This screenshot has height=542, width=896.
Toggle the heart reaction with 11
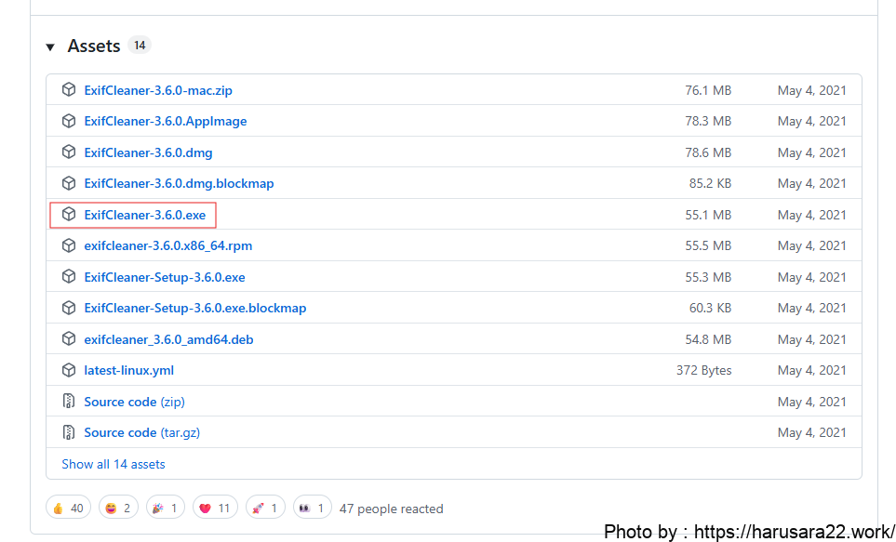click(215, 509)
